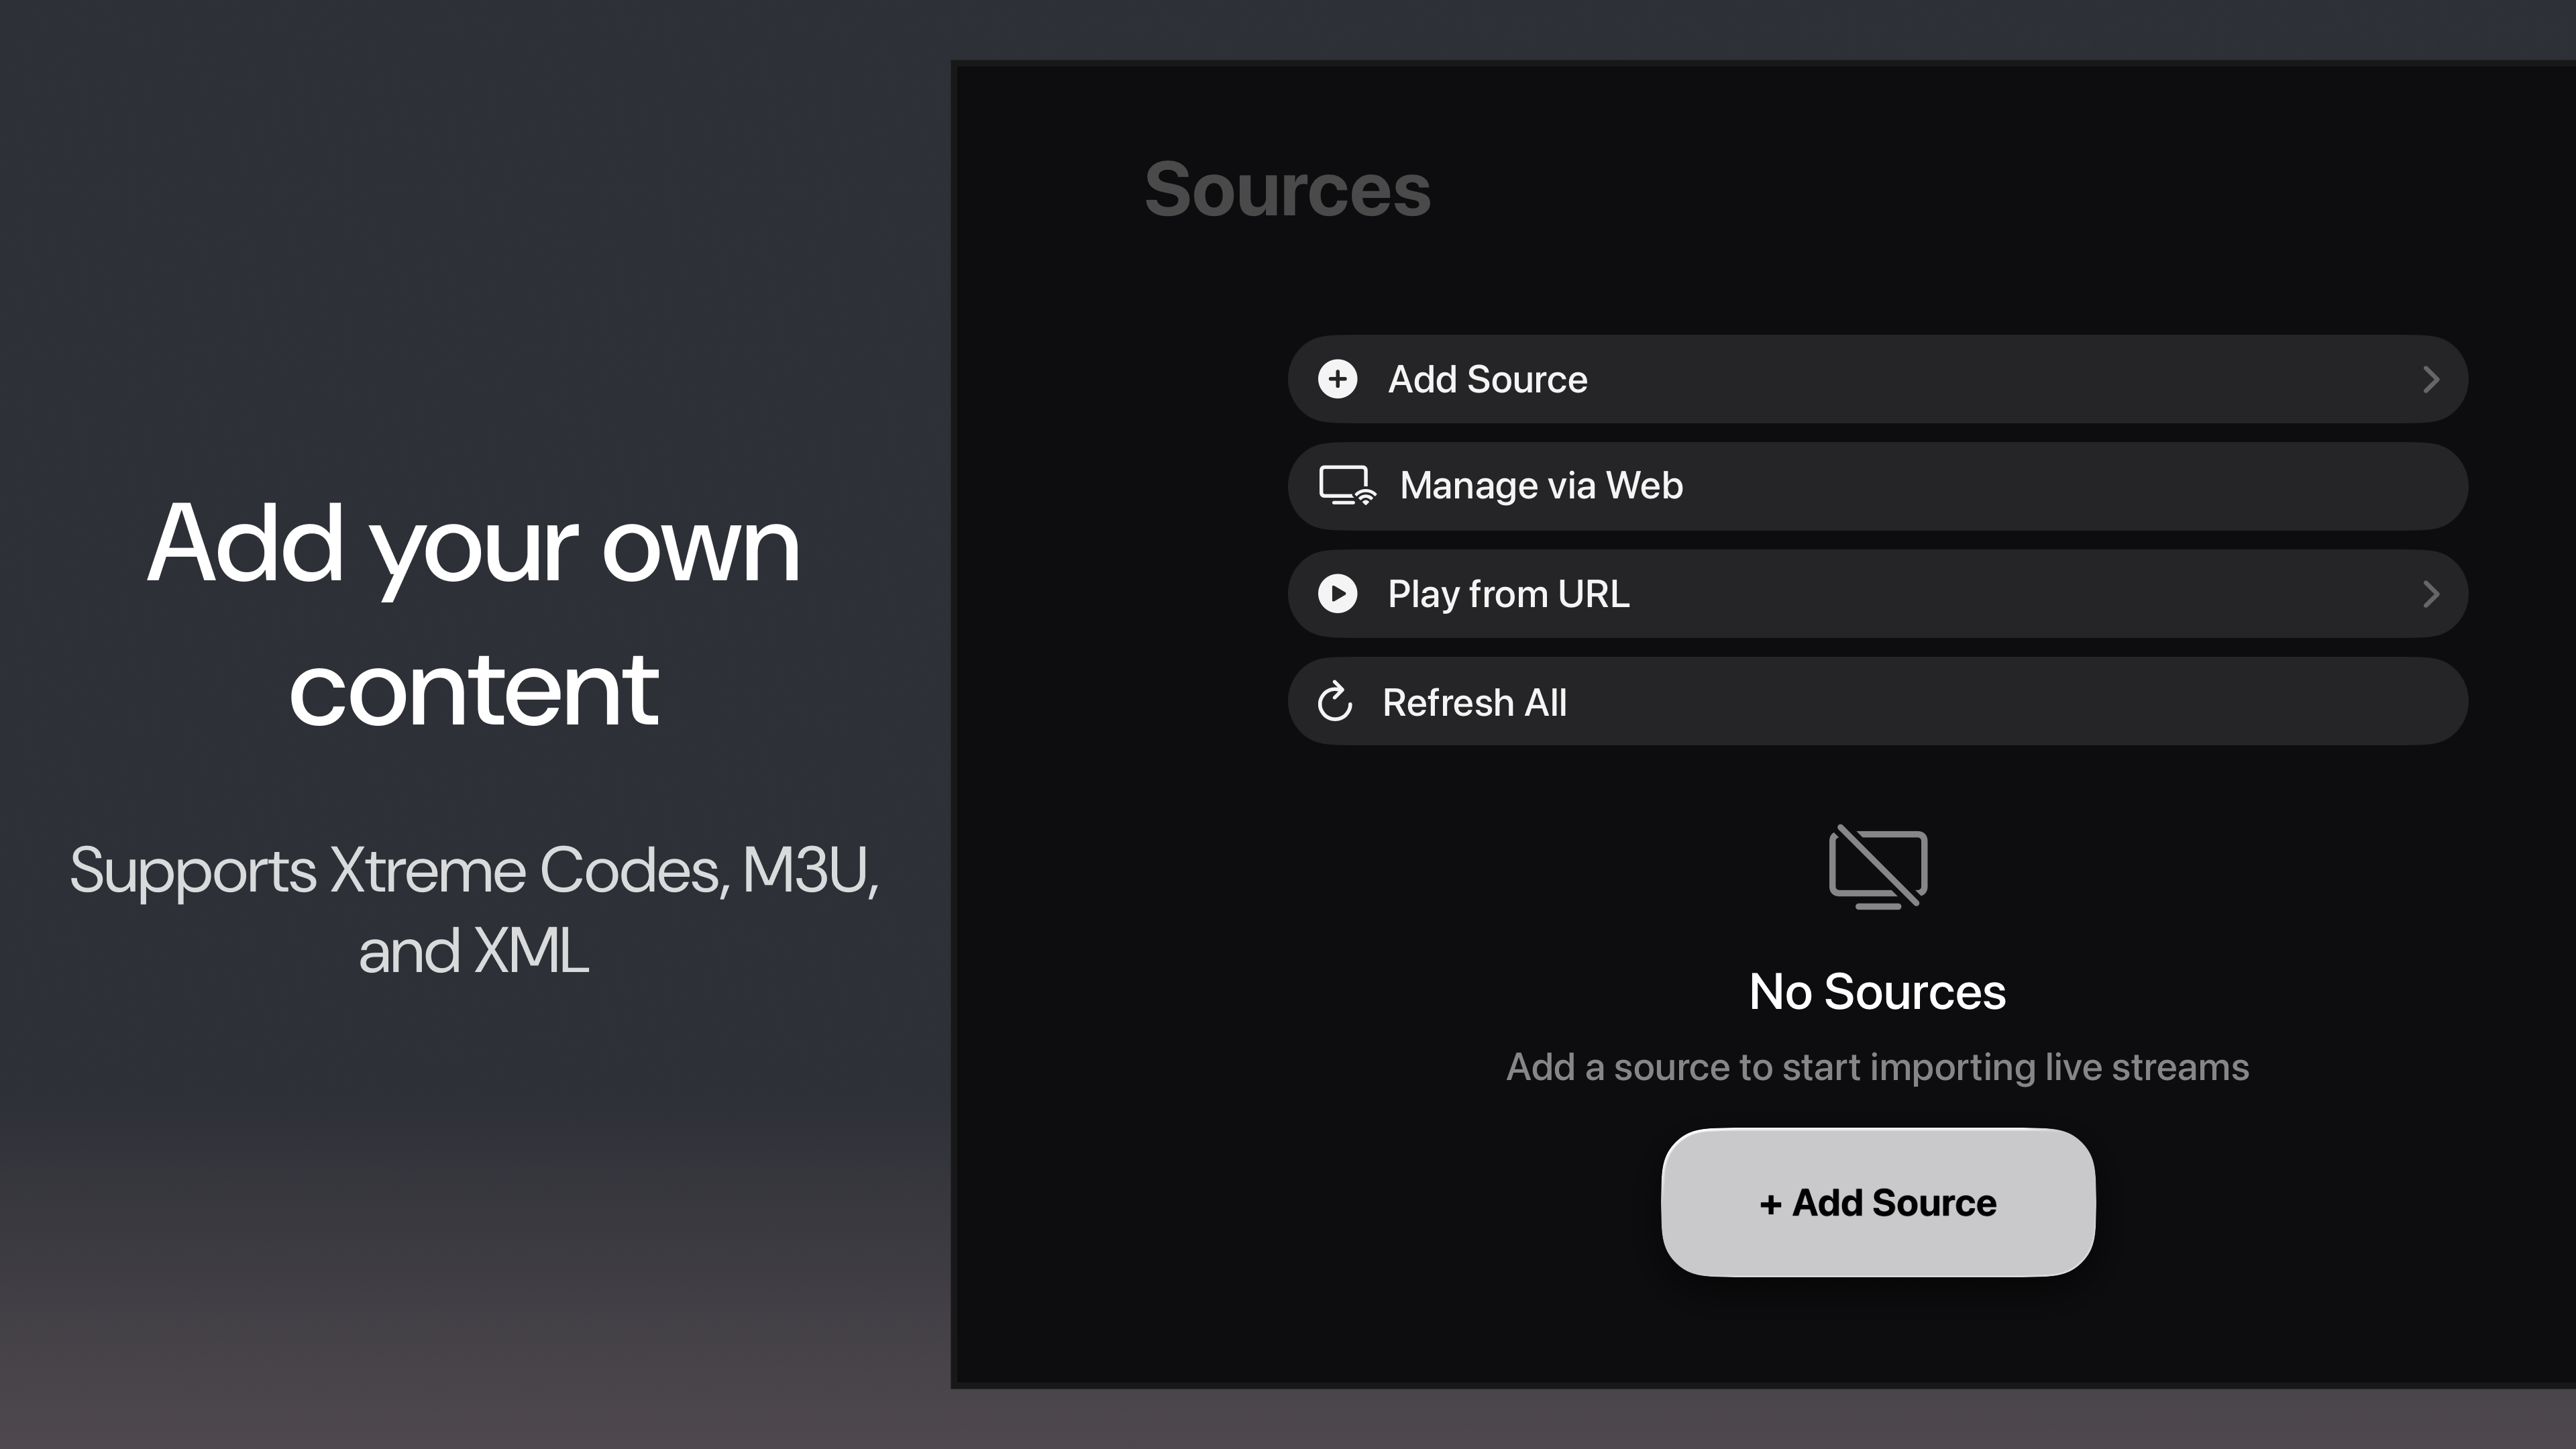The height and width of the screenshot is (1449, 2576).
Task: Click the play circle icon for Play from URL
Action: (x=1337, y=594)
